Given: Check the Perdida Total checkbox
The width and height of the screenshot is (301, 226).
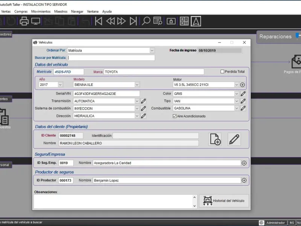Looking at the screenshot, I should pos(222,72).
